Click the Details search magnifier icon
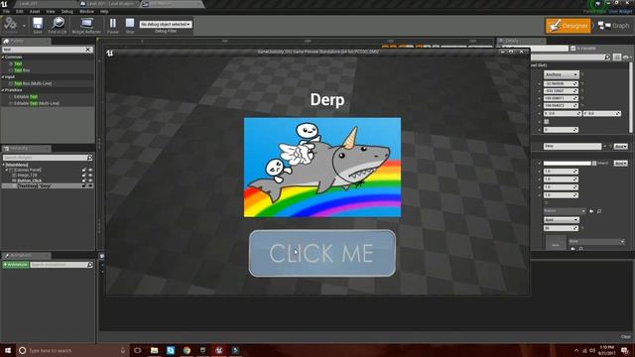635x357 pixels. (x=607, y=58)
